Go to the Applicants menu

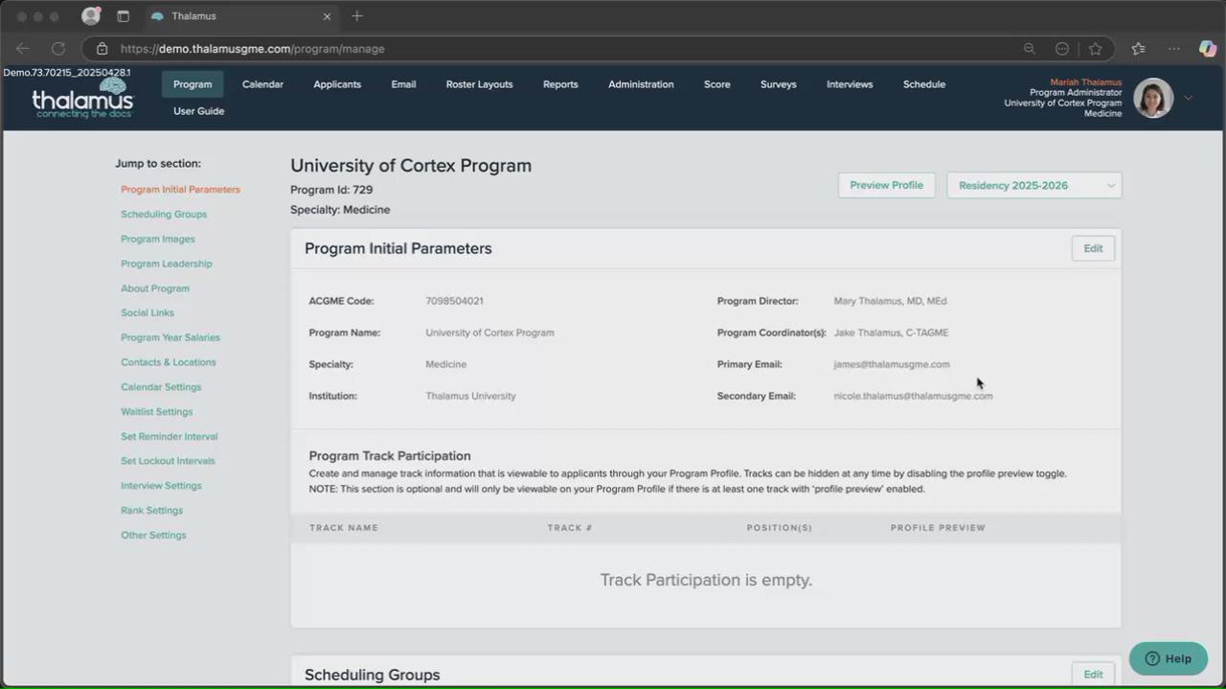click(x=337, y=84)
